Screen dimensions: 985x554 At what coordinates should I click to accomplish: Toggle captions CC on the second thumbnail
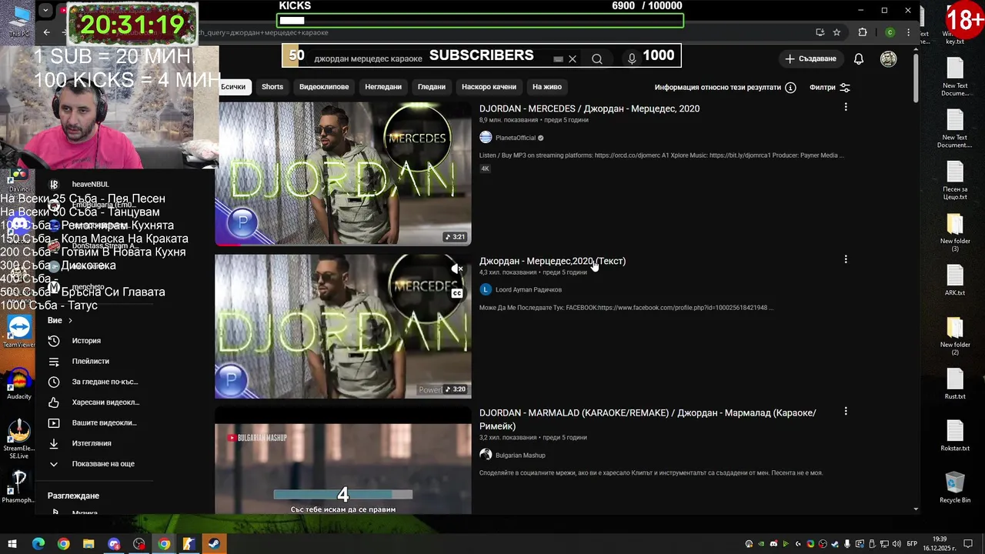point(456,293)
